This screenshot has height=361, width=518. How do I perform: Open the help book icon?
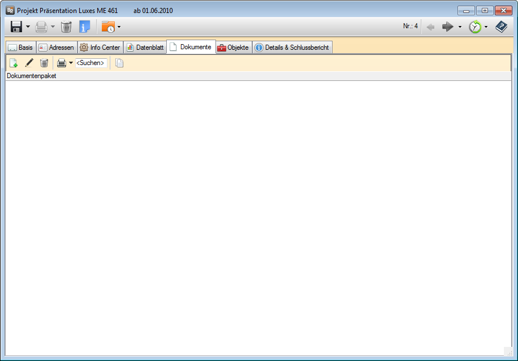tap(501, 27)
